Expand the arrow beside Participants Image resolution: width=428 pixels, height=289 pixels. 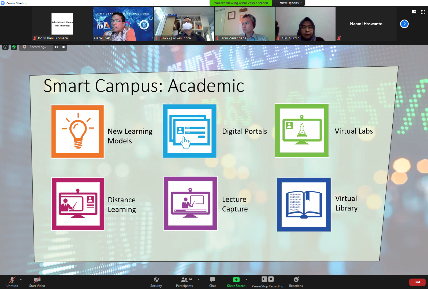tap(199, 280)
